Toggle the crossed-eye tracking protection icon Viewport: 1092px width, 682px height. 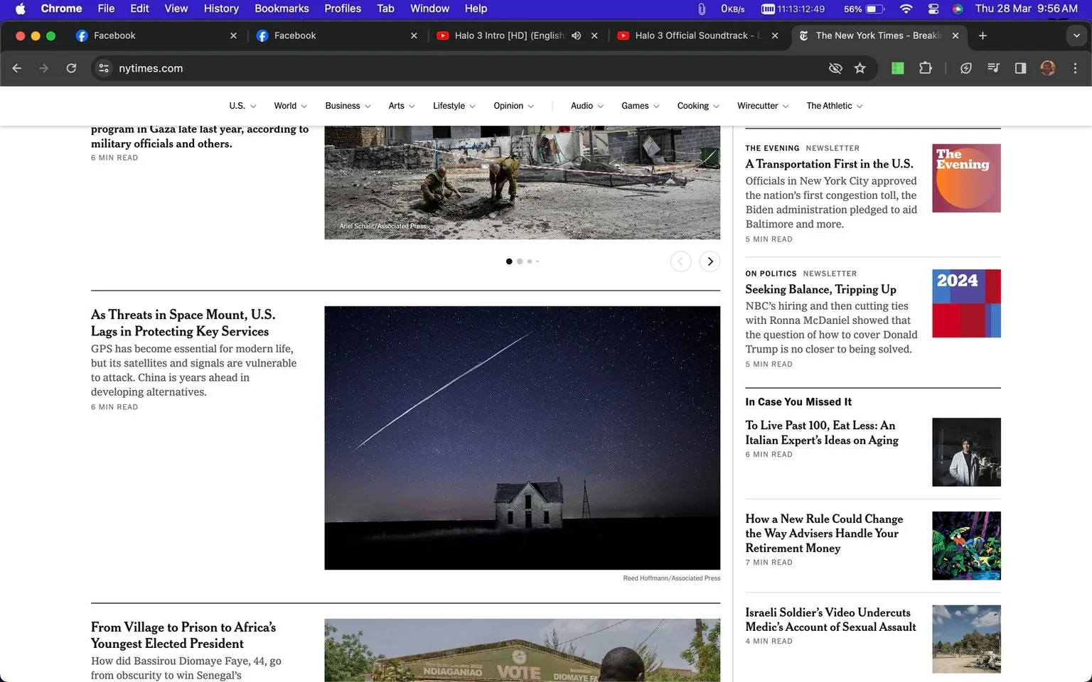pyautogui.click(x=835, y=67)
